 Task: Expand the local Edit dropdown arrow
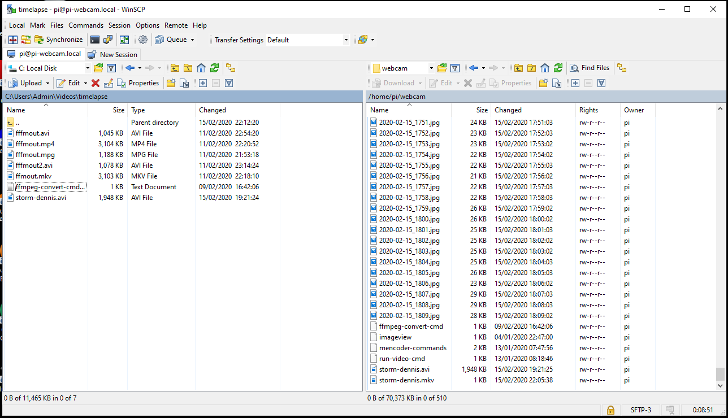point(85,83)
